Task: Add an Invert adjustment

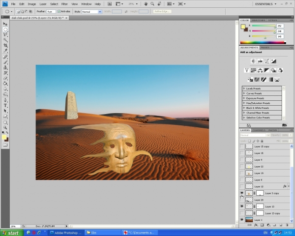Action: point(250,80)
